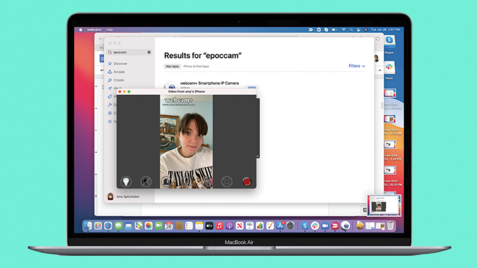Toggle the lightbulb flash in webcam window
Screen dimensions: 477x268
tap(126, 182)
